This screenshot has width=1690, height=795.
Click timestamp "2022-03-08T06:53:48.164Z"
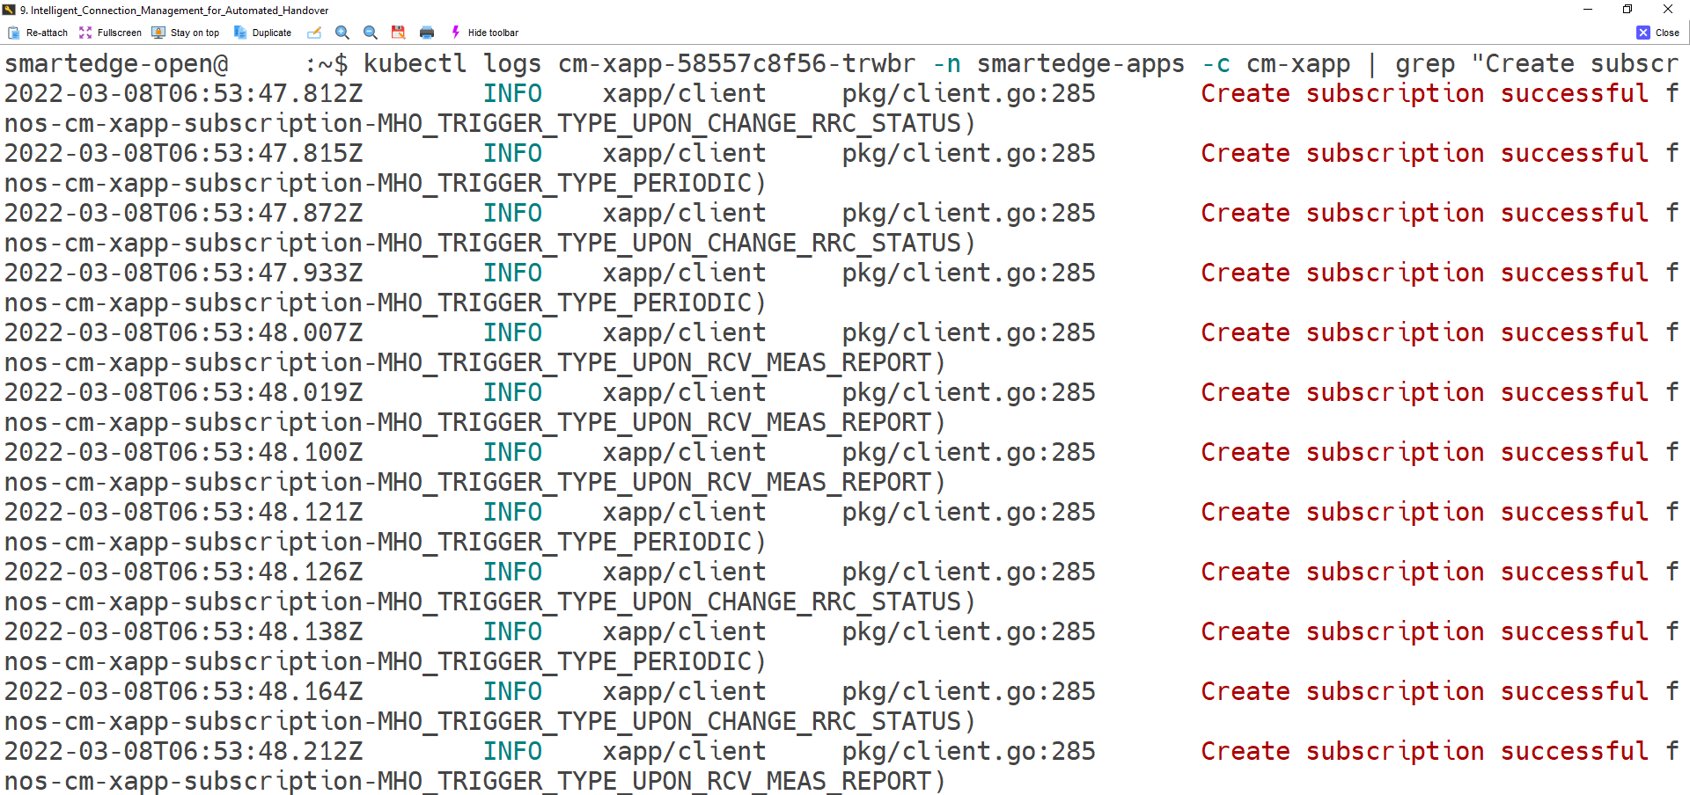coord(184,692)
